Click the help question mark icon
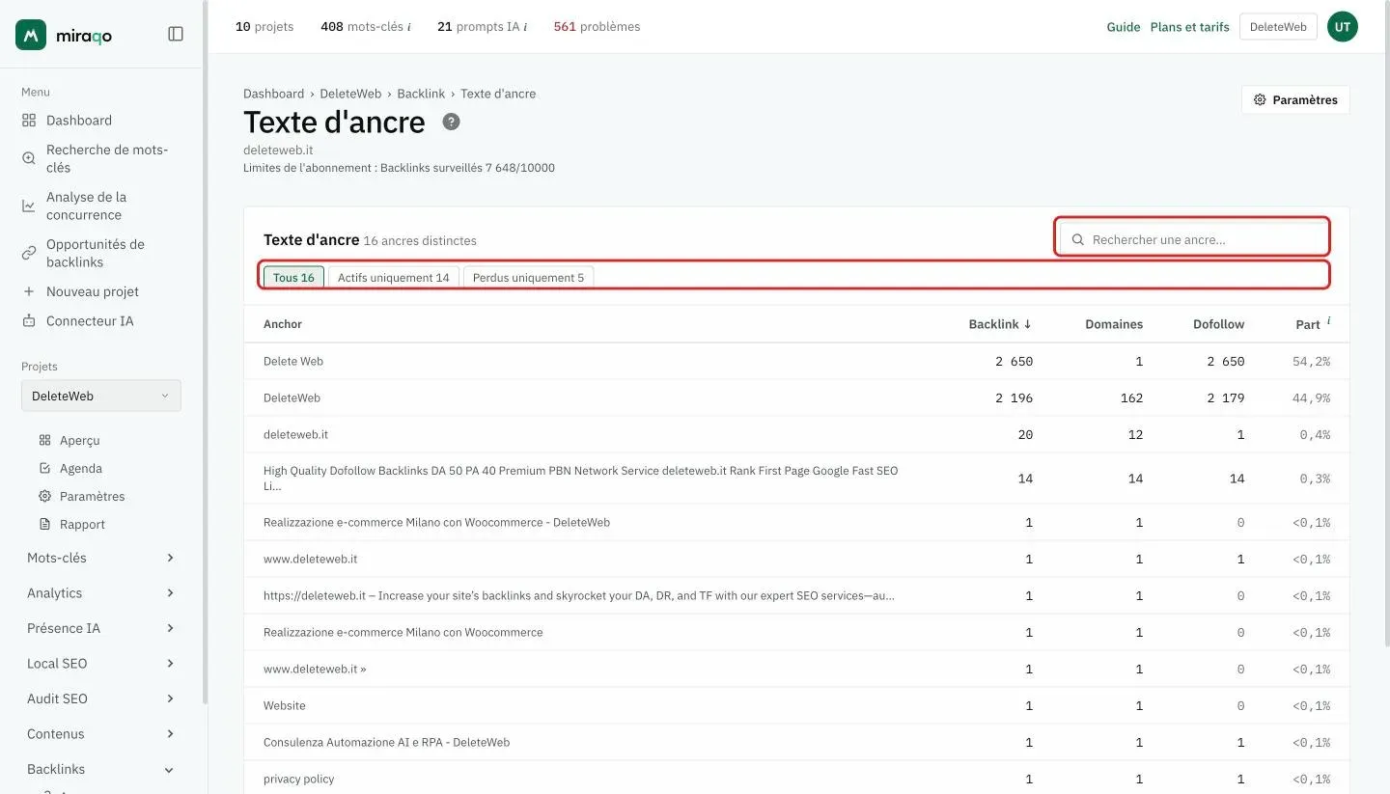Screen dimensions: 1390x794 (x=451, y=123)
